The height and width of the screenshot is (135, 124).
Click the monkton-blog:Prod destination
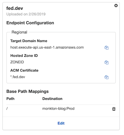click(58, 109)
